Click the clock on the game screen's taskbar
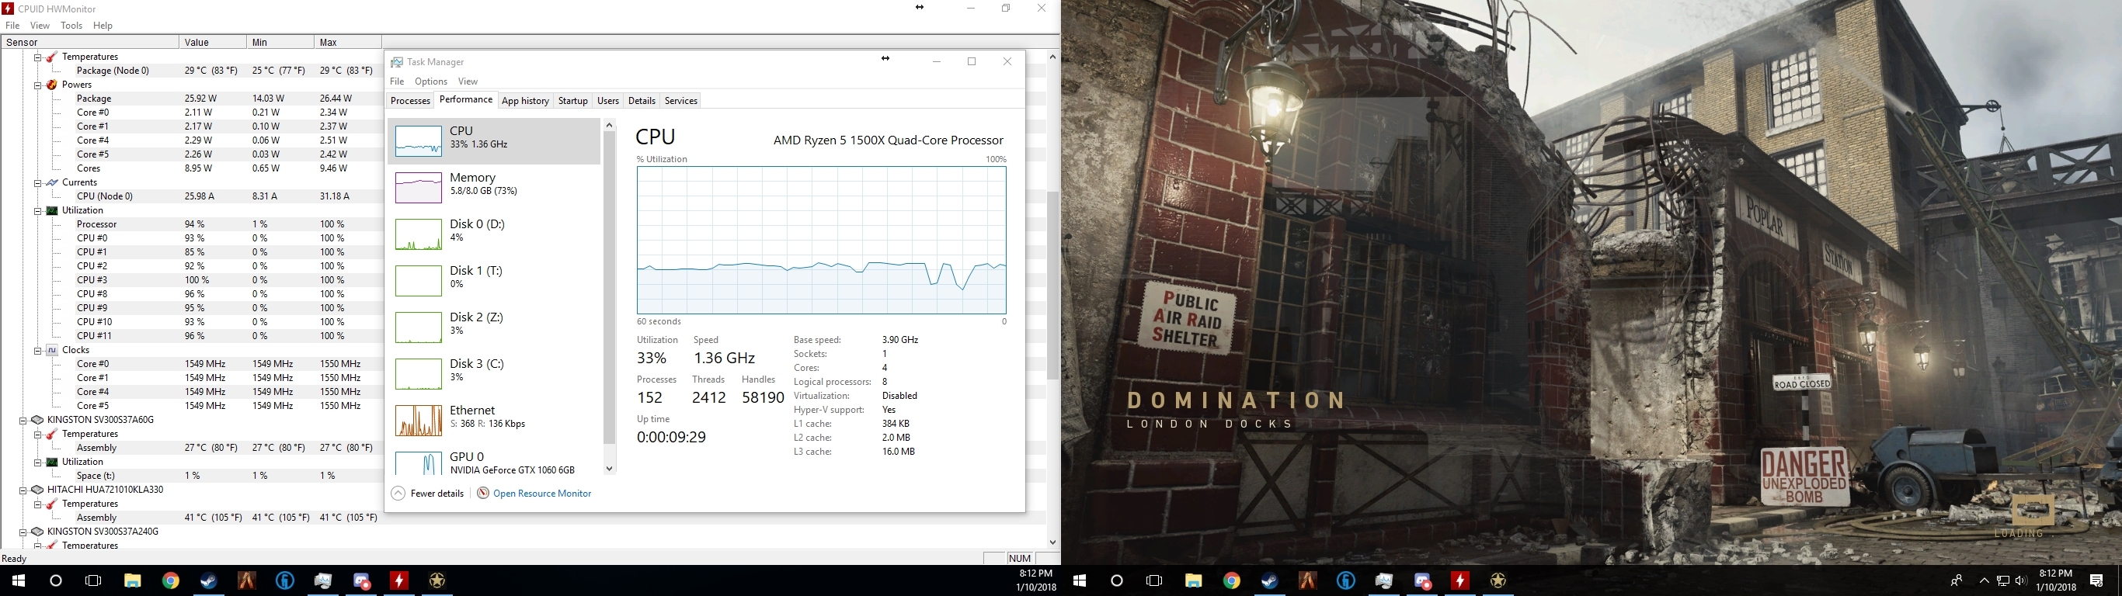The image size is (2122, 596). 2055,580
